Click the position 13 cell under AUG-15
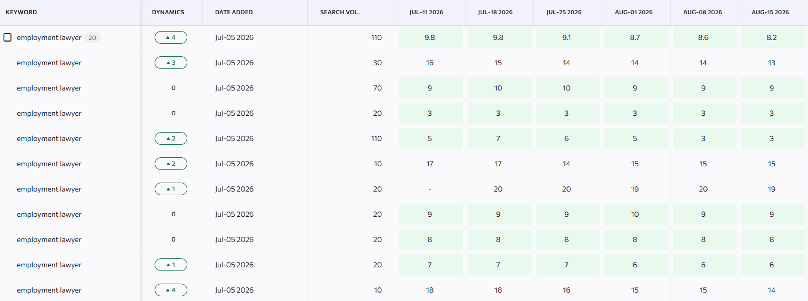 (772, 63)
